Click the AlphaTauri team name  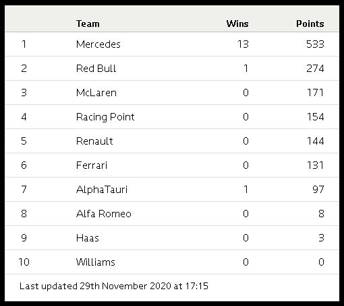(x=102, y=190)
